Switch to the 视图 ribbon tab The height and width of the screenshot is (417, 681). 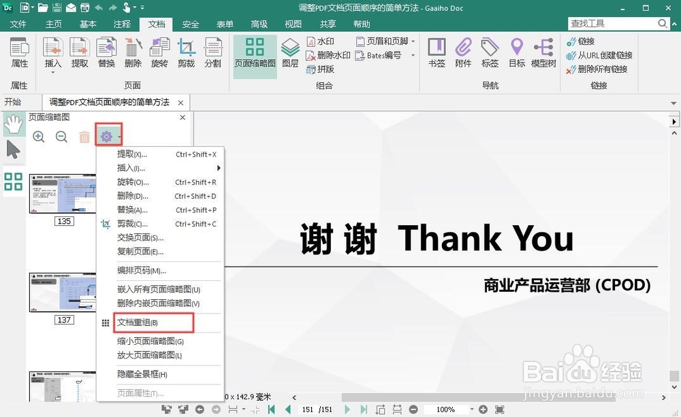[293, 24]
